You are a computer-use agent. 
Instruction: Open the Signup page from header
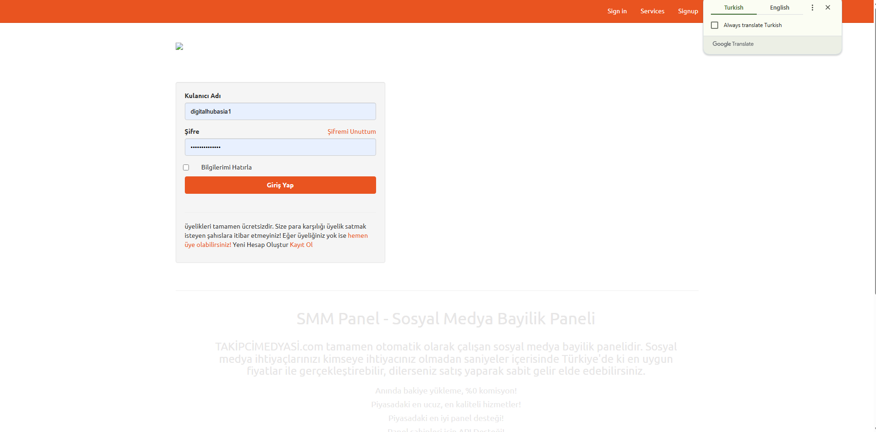tap(687, 11)
